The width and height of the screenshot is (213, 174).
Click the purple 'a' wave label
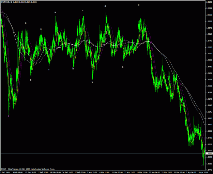click(9, 116)
